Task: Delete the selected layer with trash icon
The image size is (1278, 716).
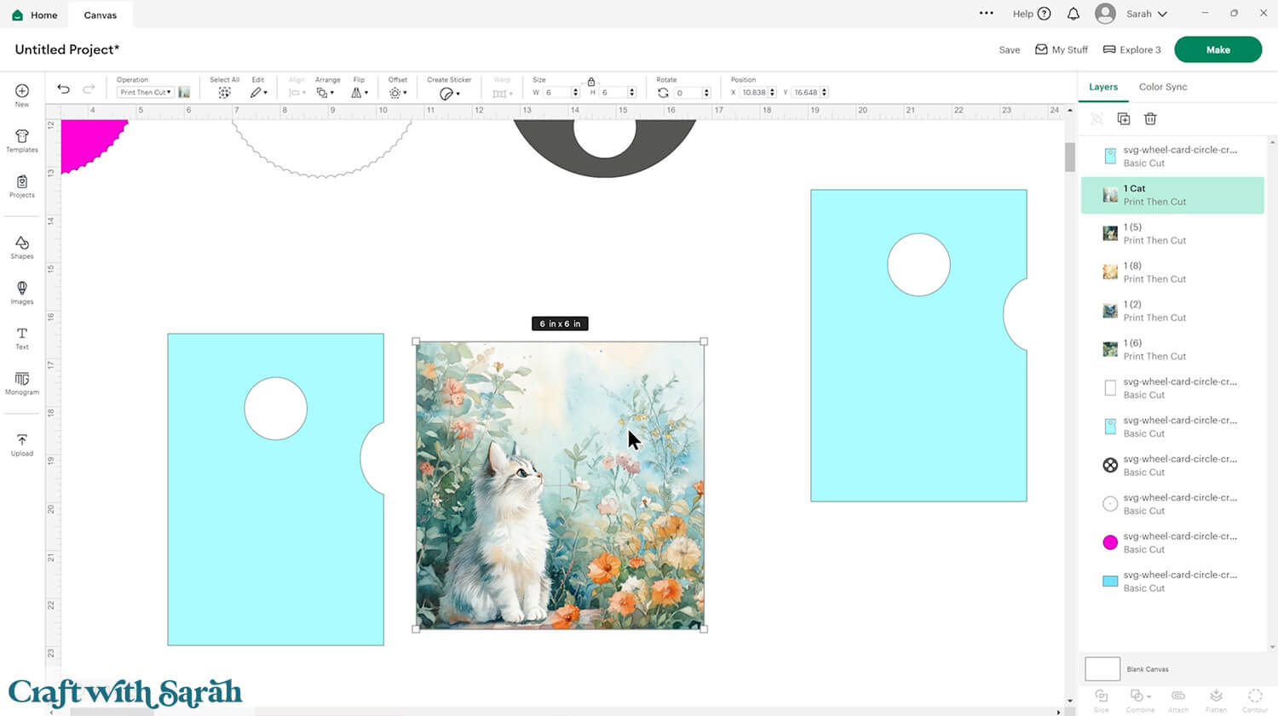Action: pos(1150,119)
